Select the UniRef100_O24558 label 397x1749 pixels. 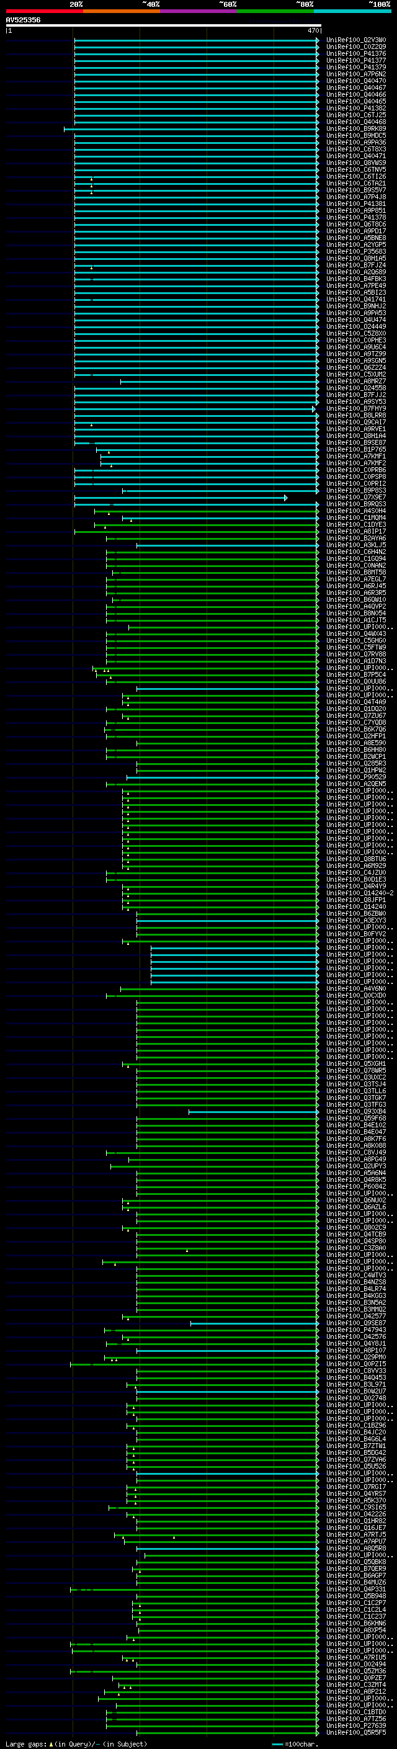click(356, 388)
